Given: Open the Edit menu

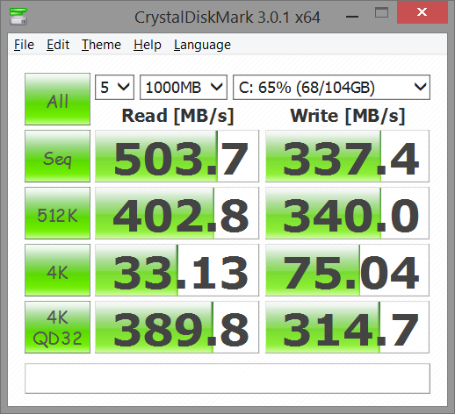Looking at the screenshot, I should 58,45.
